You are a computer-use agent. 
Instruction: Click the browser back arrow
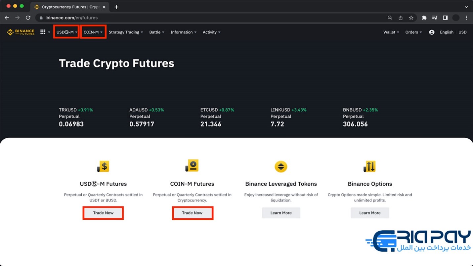pyautogui.click(x=7, y=18)
